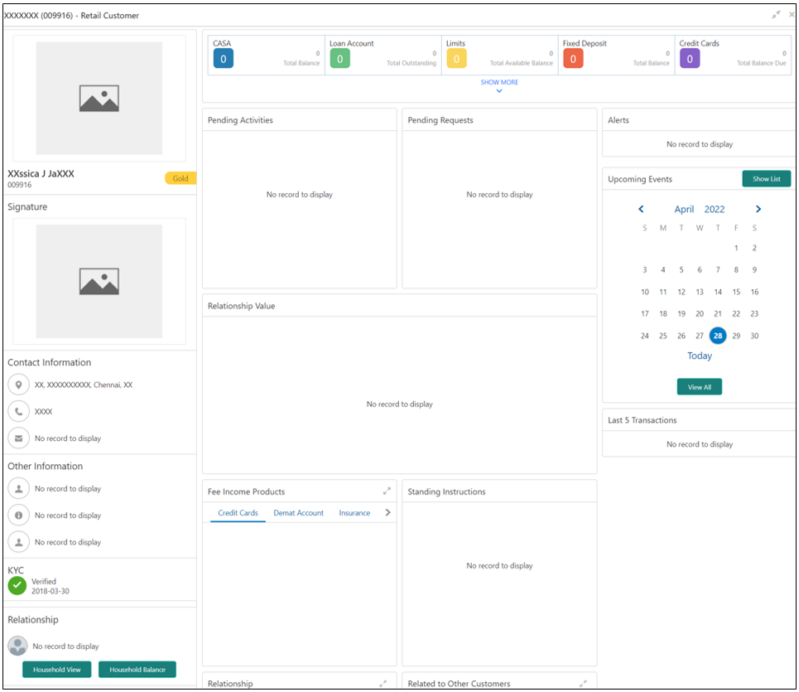Screen dimensions: 799x692
Task: Select April 10 in the calendar
Action: click(x=645, y=292)
